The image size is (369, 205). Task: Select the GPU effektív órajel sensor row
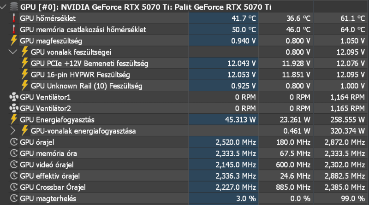(188, 176)
